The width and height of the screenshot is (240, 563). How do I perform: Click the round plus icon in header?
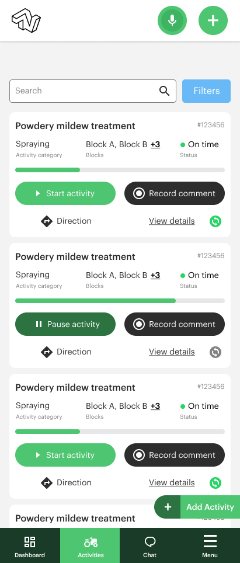213,20
